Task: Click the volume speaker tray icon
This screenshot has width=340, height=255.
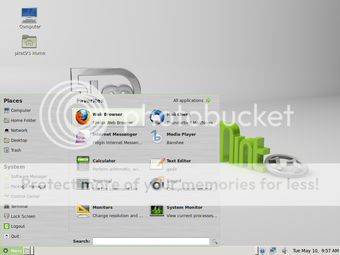Action: 285,251
